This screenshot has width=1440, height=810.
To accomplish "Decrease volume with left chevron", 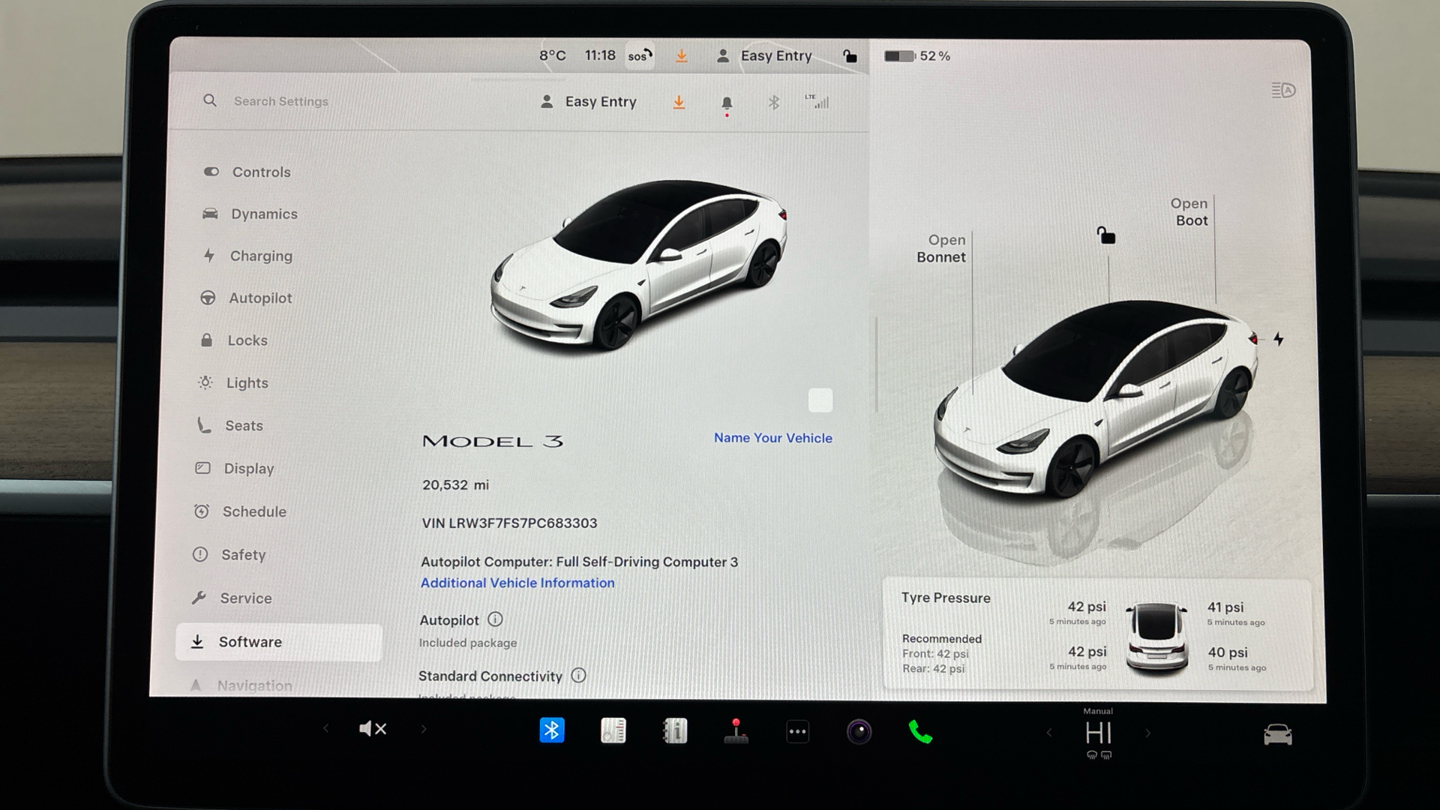I will click(x=325, y=728).
